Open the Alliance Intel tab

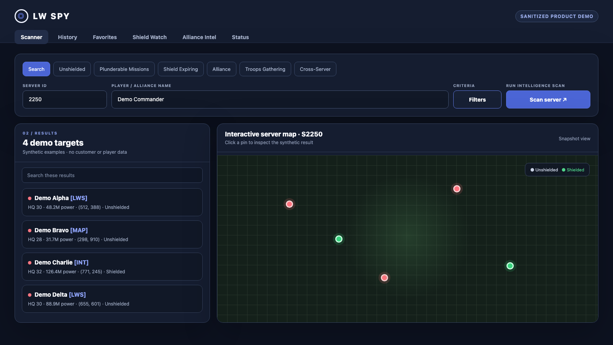199,37
